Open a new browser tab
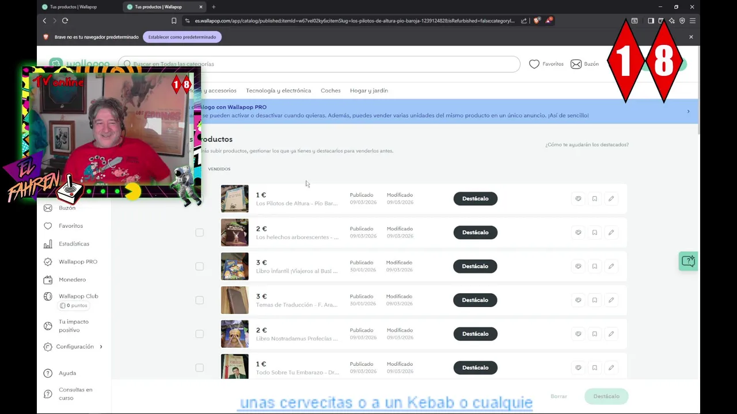The height and width of the screenshot is (414, 737). pos(214,7)
